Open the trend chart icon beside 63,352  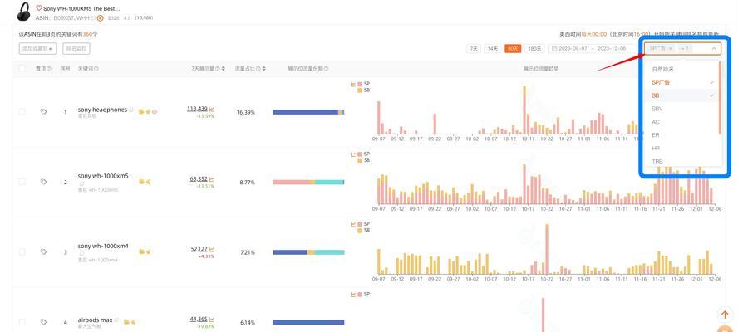(212, 179)
